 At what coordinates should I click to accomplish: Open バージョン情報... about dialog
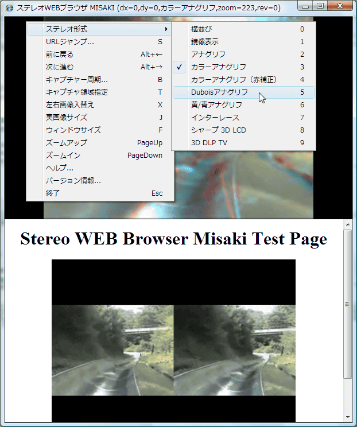(73, 181)
